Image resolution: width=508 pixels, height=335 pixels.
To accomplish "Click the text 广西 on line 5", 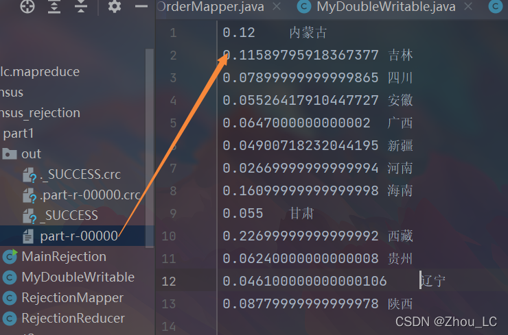I will [x=400, y=123].
